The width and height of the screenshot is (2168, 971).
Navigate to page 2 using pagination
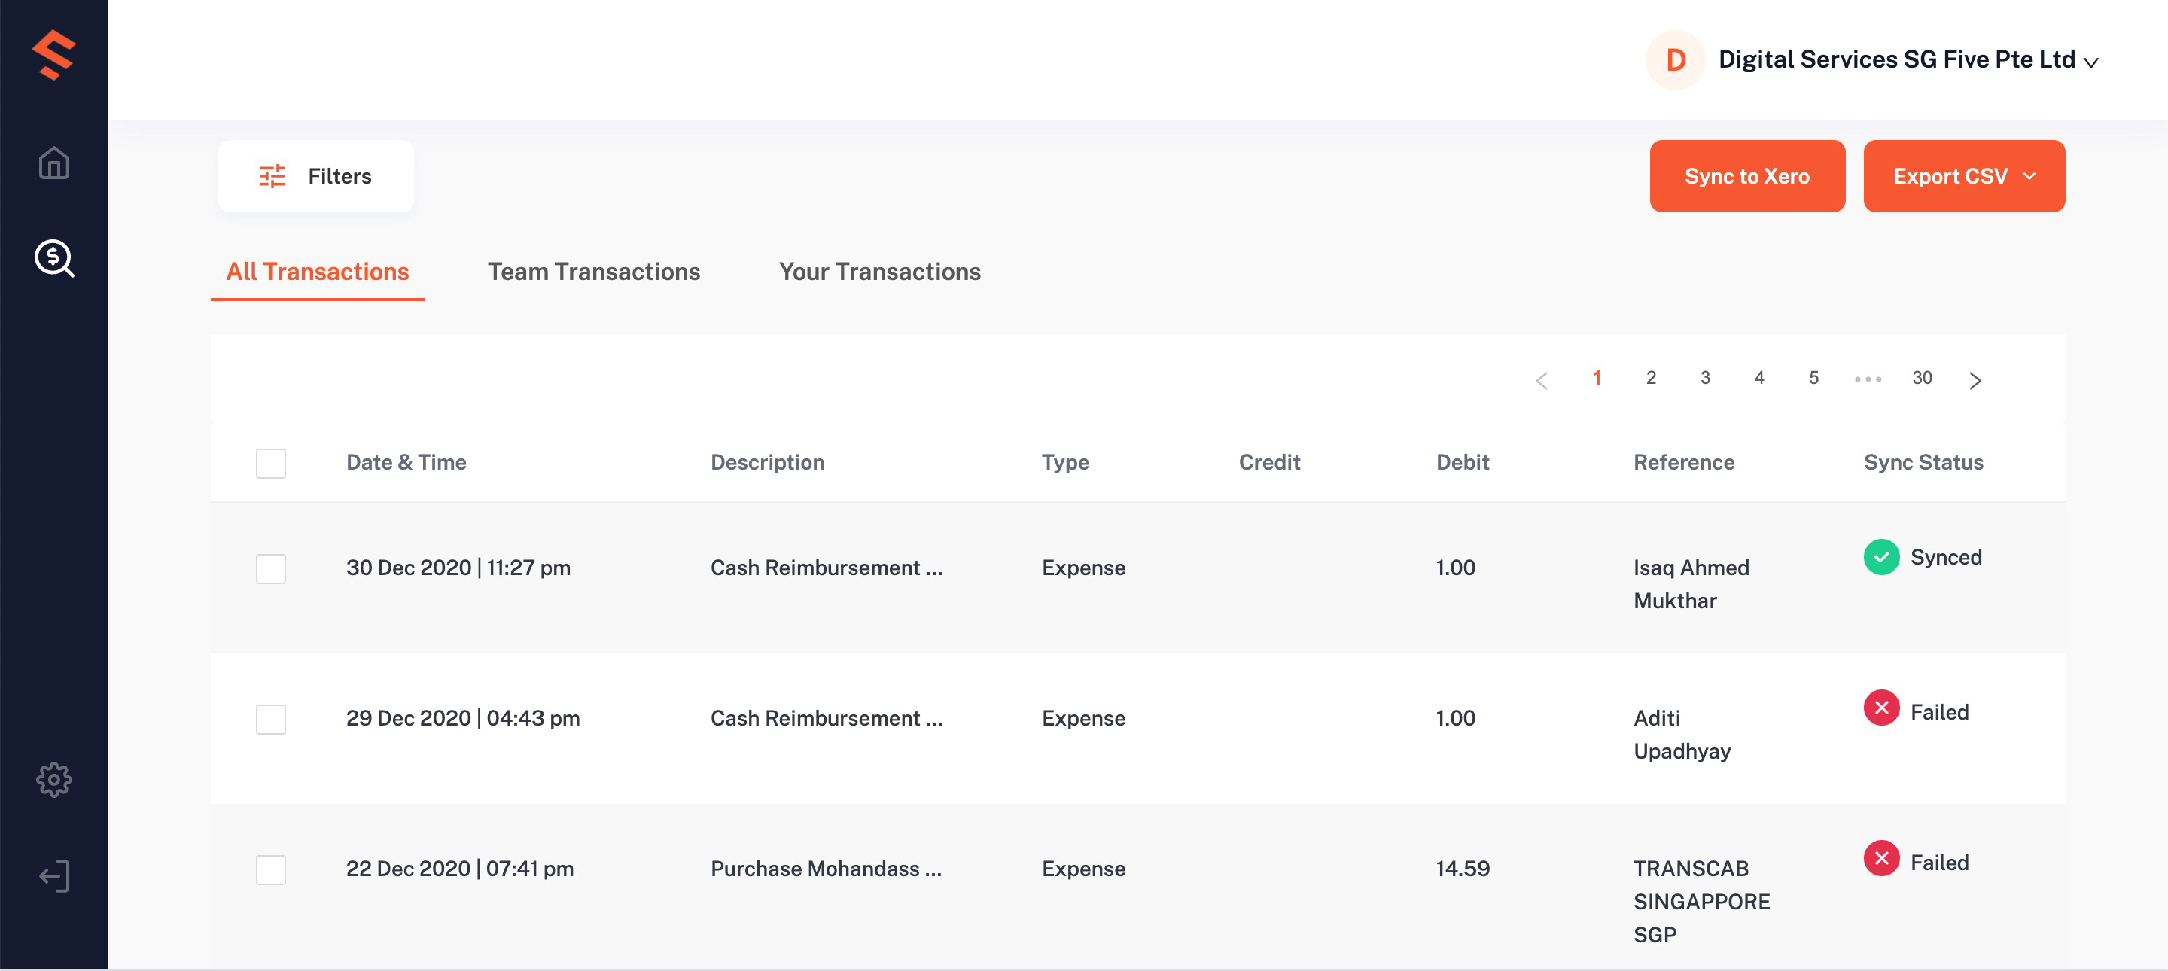tap(1649, 378)
